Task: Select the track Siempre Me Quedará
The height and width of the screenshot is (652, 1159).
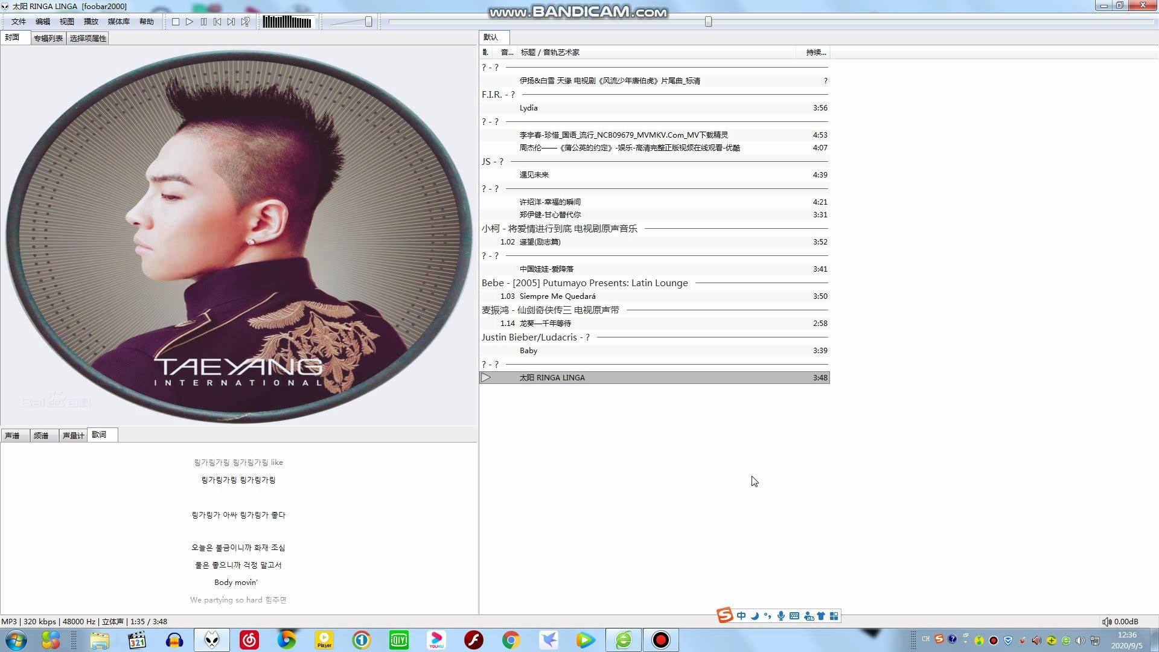Action: 654,296
